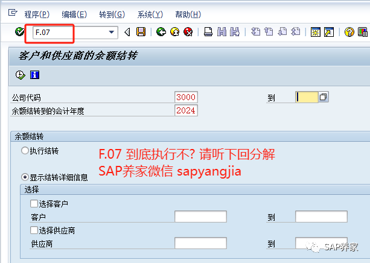The width and height of the screenshot is (370, 263).
Task: Click multiple selection button beside 公司代码 range
Action: pos(324,97)
